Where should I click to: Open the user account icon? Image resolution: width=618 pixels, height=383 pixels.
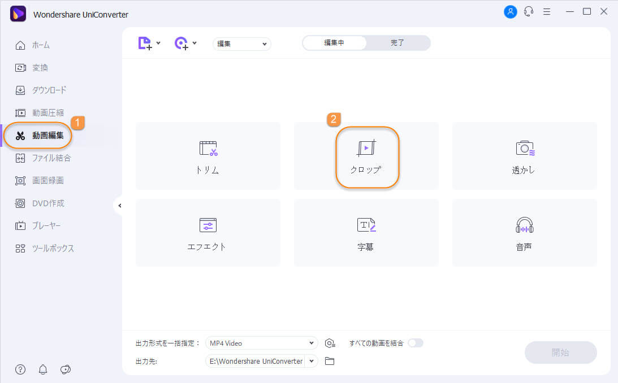[x=511, y=12]
